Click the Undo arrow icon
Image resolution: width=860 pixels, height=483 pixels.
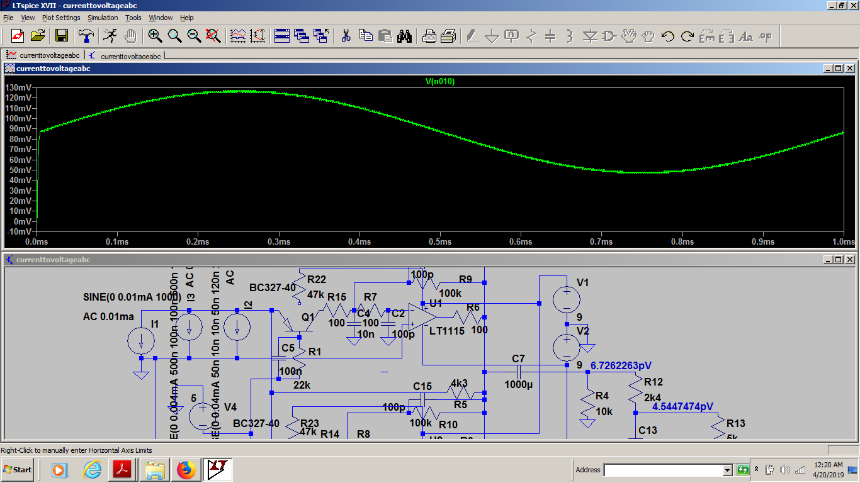[668, 36]
